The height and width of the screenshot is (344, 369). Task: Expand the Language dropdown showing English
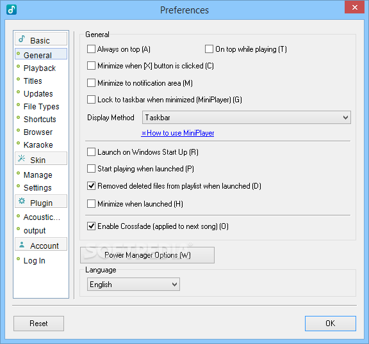(133, 285)
